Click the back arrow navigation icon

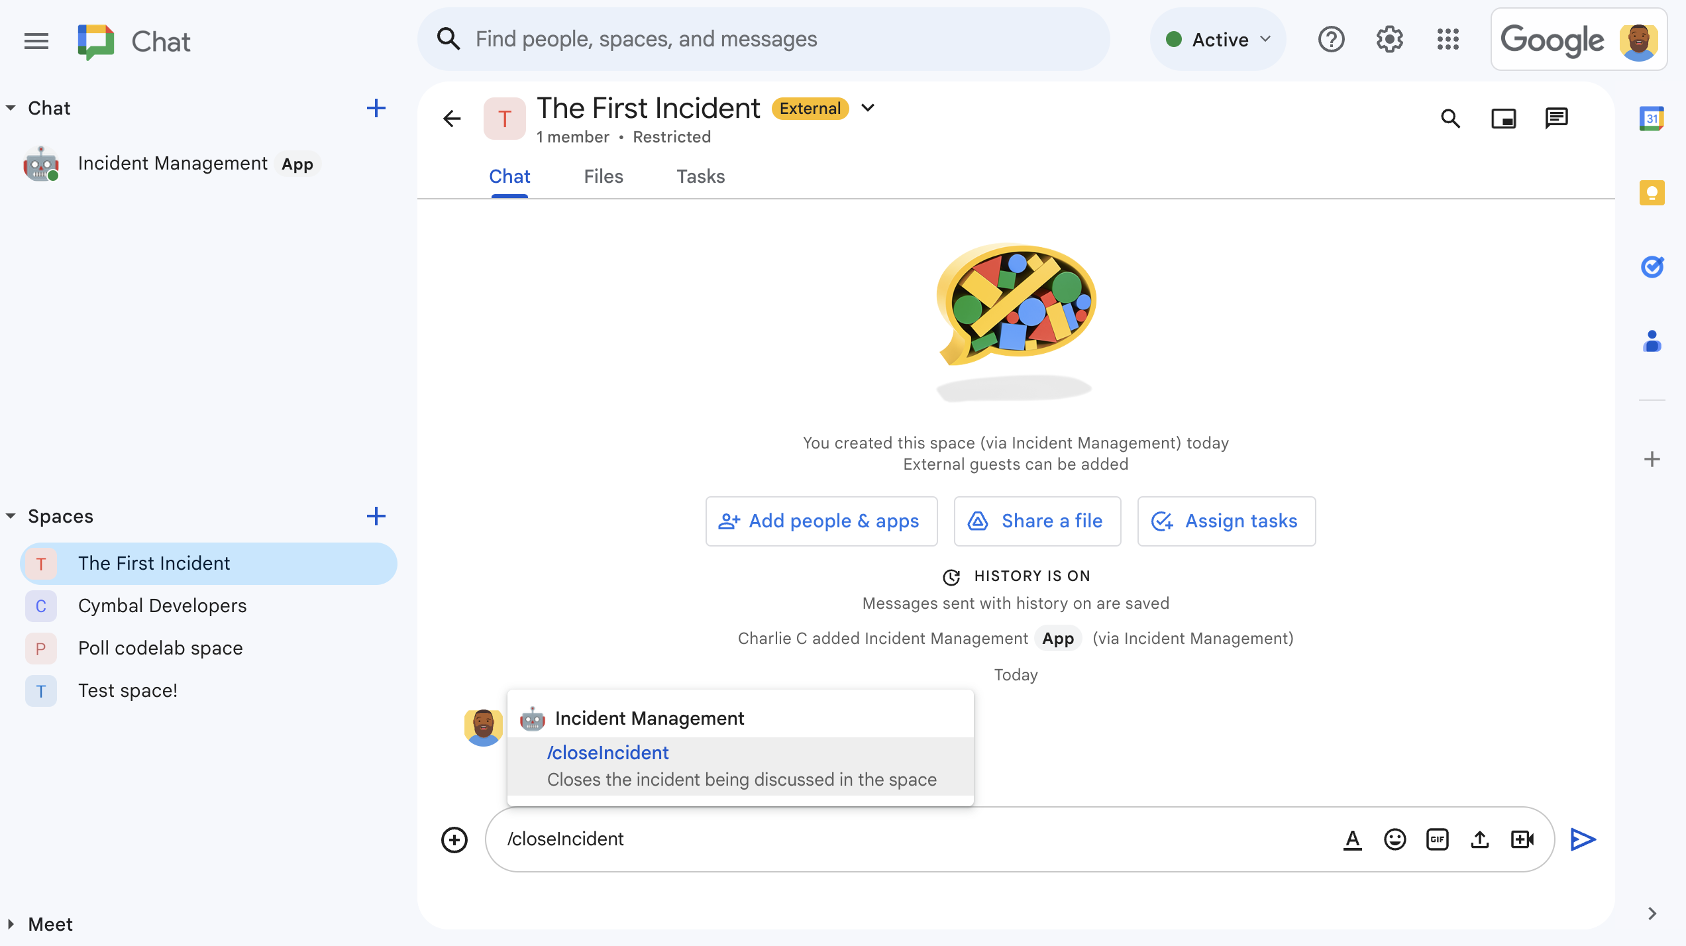coord(452,118)
